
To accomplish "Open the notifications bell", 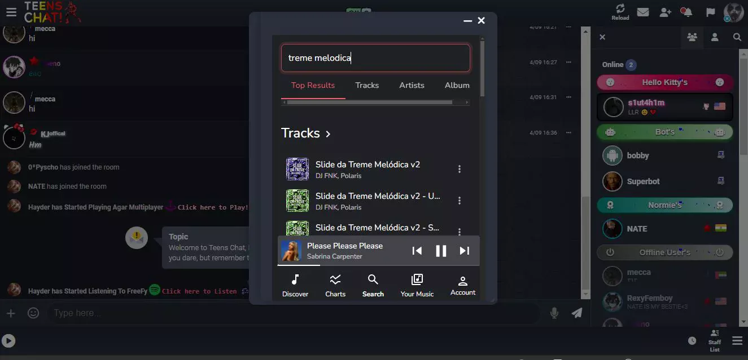I will [x=686, y=12].
